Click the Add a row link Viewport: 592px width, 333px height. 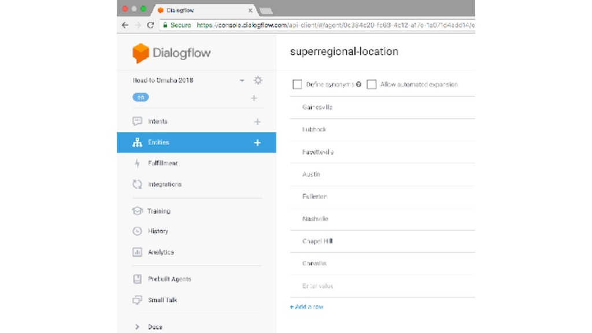(x=306, y=307)
